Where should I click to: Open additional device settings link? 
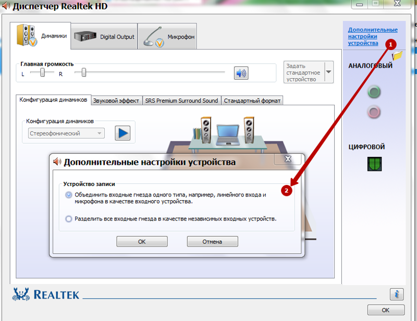point(373,36)
